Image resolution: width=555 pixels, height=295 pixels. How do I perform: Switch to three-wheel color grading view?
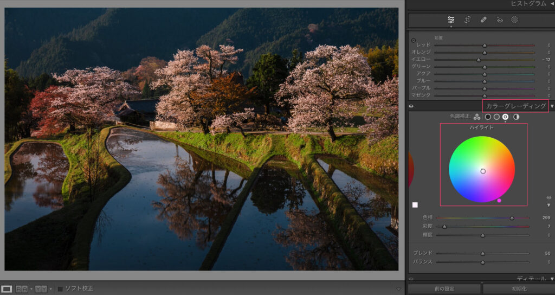[476, 117]
